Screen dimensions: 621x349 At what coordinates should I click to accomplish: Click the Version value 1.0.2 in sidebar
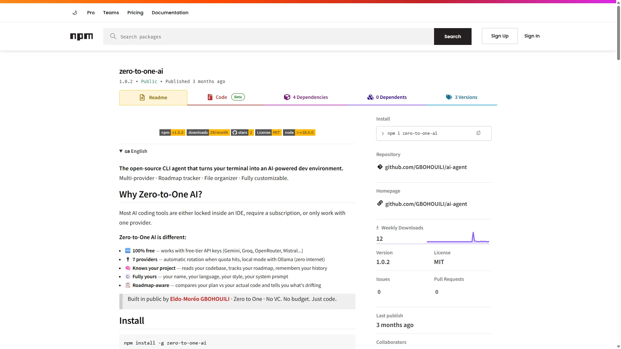(x=383, y=262)
